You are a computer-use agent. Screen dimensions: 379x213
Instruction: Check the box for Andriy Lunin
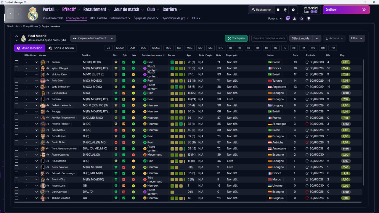[17, 186]
